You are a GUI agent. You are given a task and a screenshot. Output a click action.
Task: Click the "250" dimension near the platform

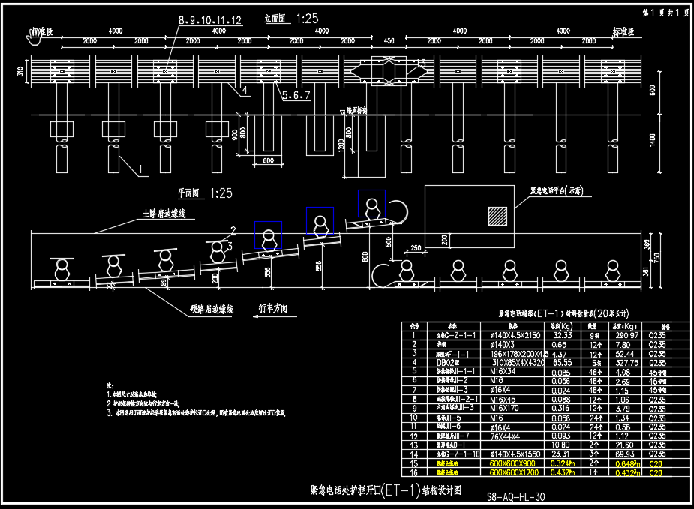coord(416,248)
